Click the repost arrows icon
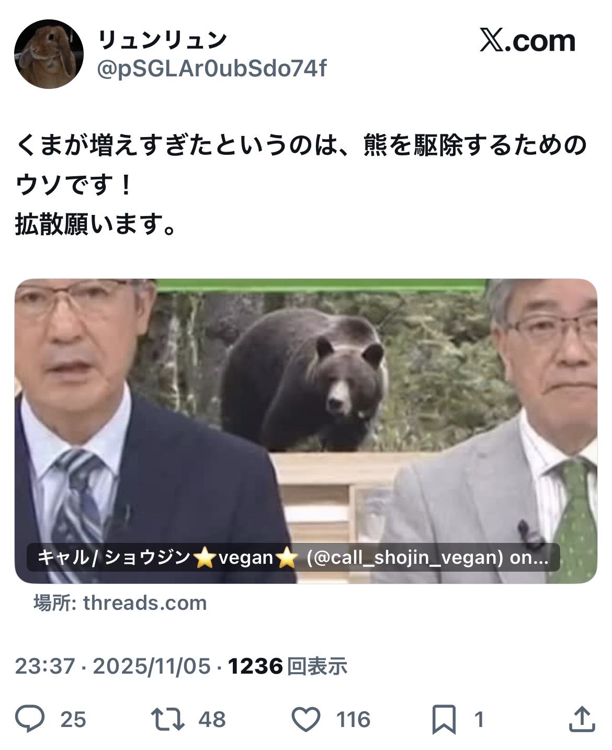Screen dimensions: 612x750 [167, 719]
